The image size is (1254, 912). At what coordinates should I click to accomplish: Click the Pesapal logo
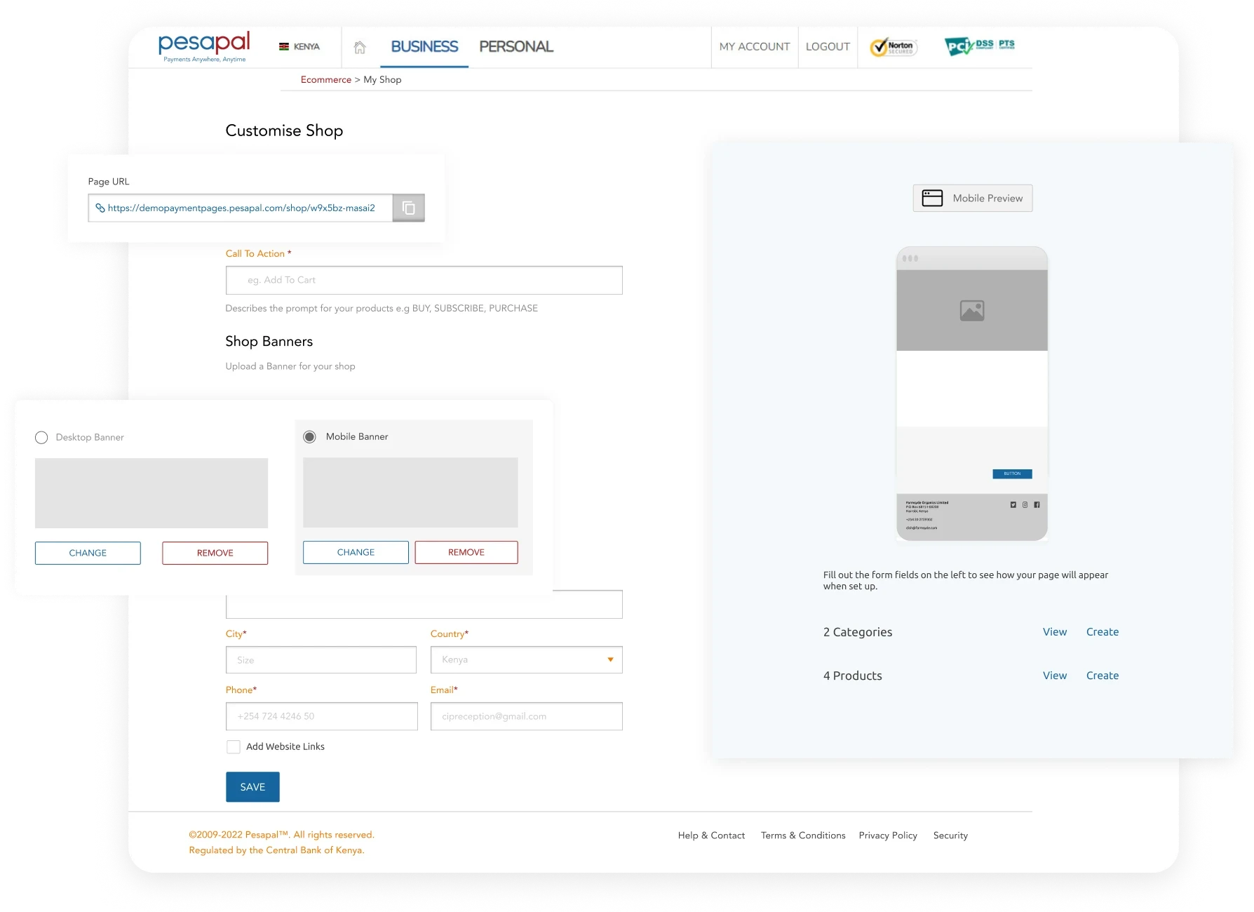pos(204,46)
